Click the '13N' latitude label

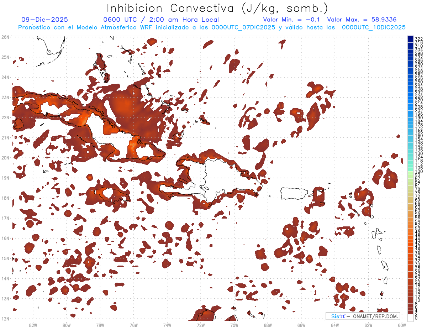coord(5,298)
